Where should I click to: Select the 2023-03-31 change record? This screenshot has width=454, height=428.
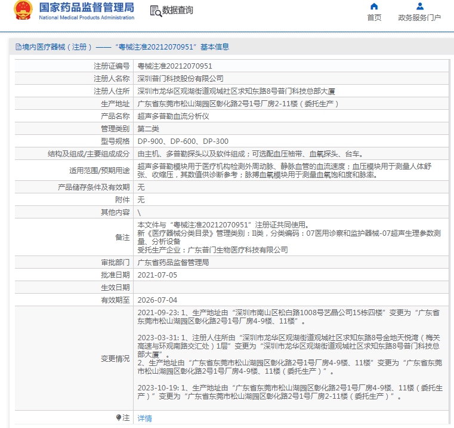(x=290, y=355)
